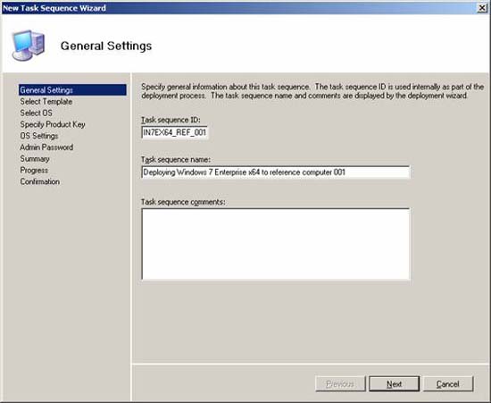Open OS Settings step in sidebar
Viewport: 491px width, 403px height.
(x=39, y=136)
